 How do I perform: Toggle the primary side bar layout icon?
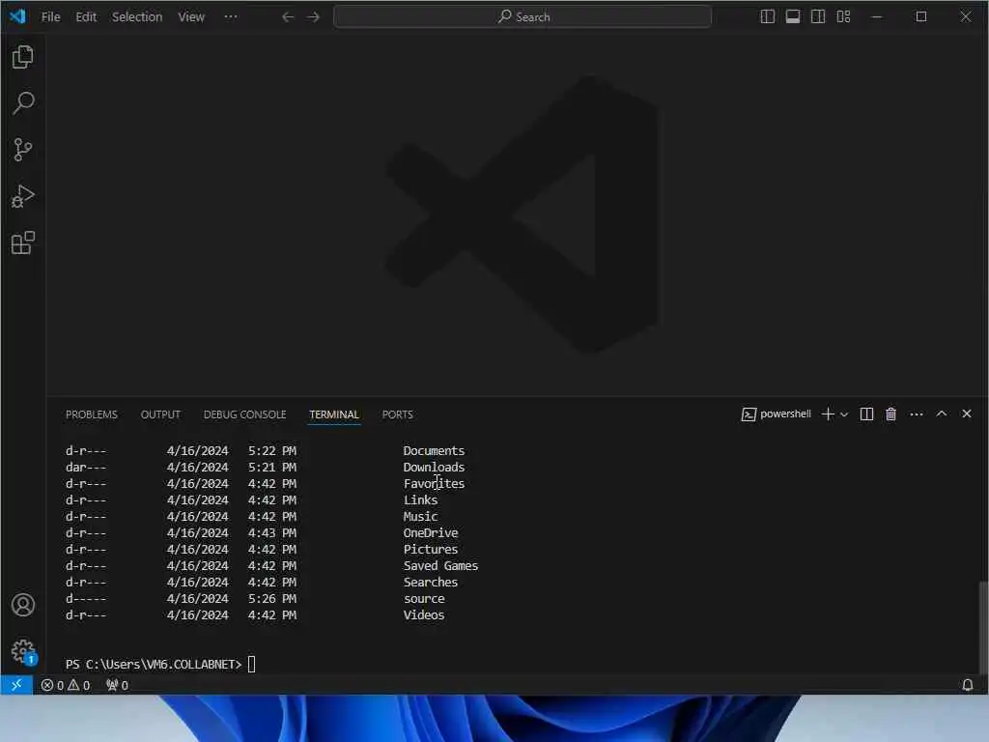pos(768,17)
